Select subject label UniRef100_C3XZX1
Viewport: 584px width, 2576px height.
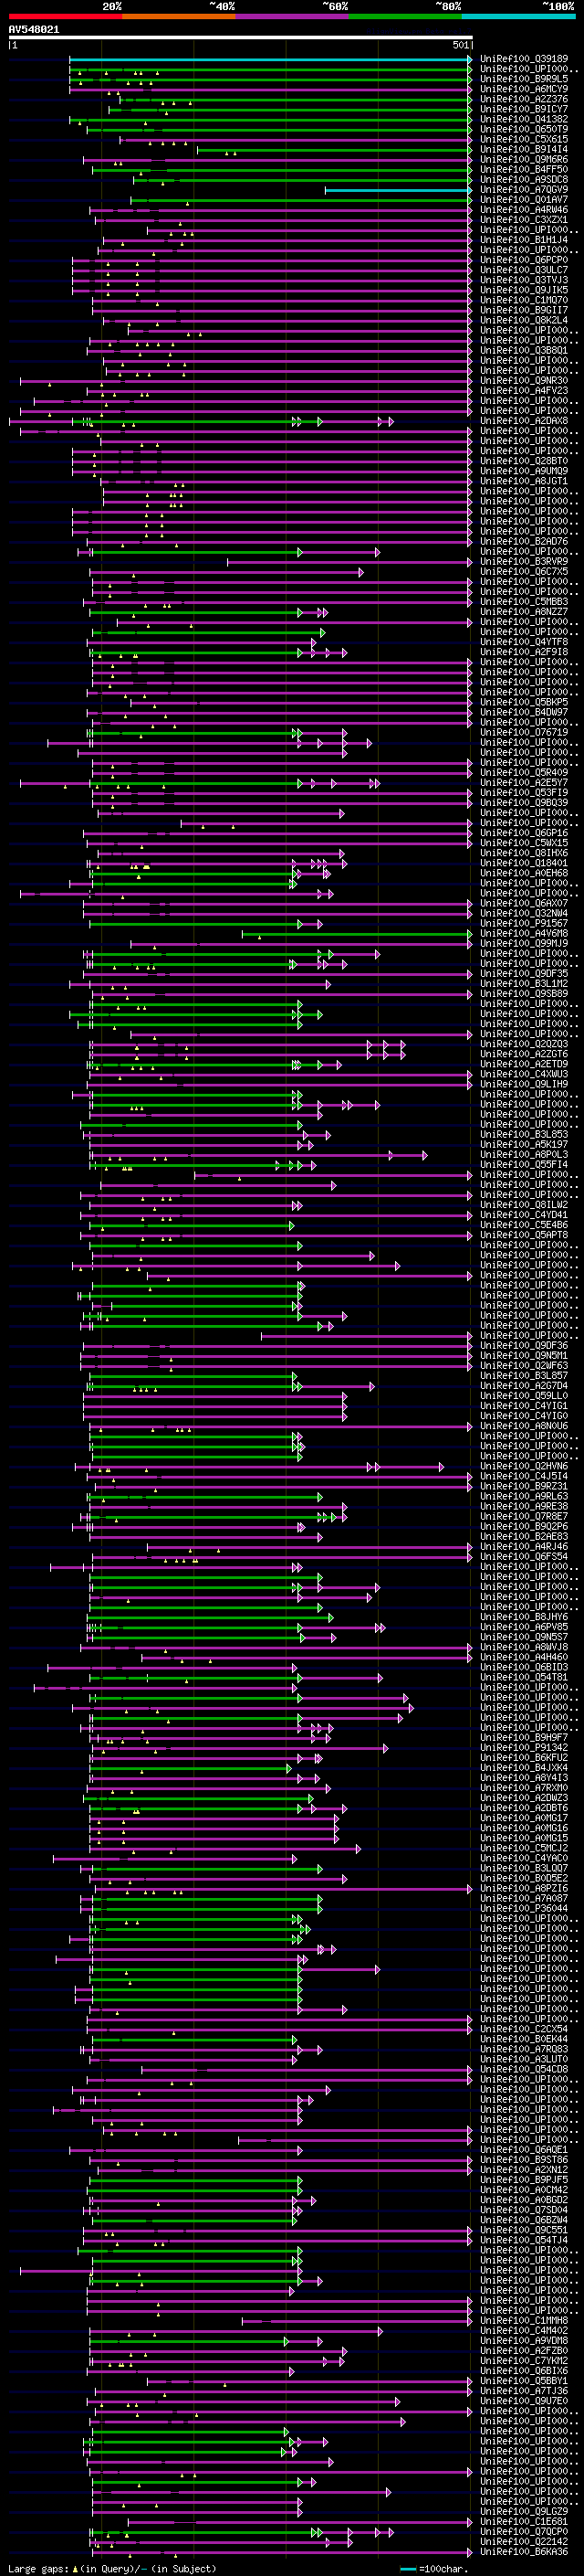(523, 220)
